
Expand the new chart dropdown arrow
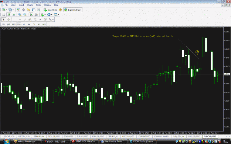tap(6, 10)
